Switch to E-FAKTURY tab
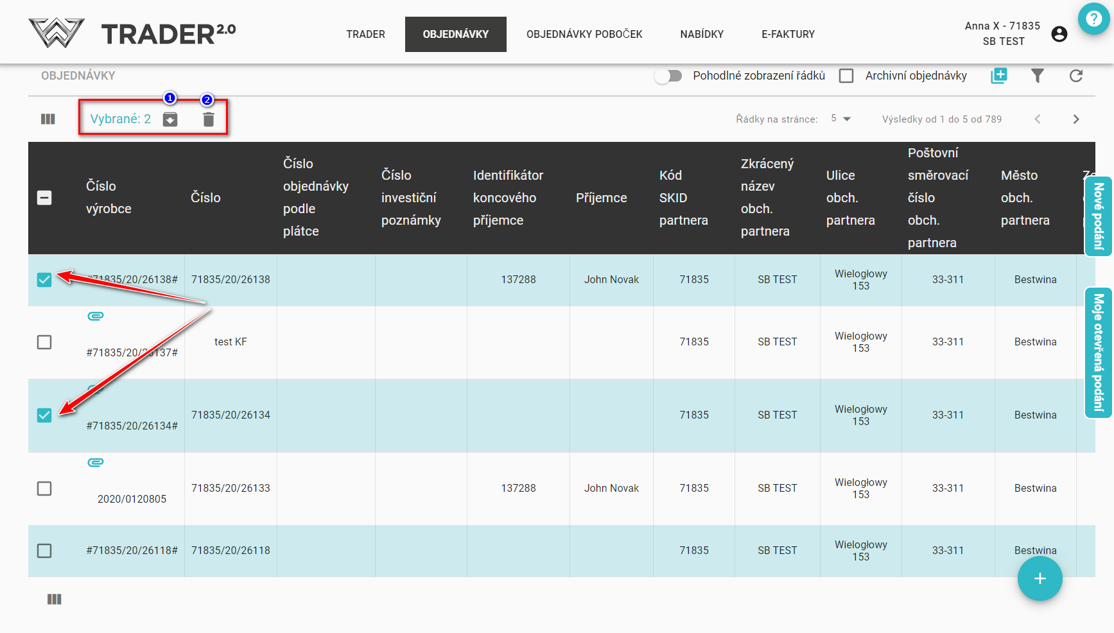Image resolution: width=1114 pixels, height=633 pixels. tap(788, 34)
